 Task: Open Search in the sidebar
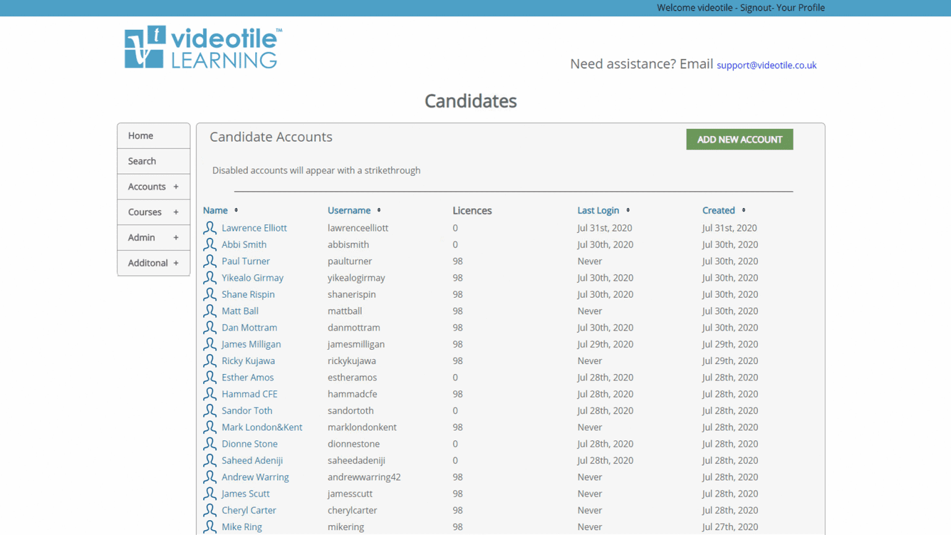[x=154, y=161]
